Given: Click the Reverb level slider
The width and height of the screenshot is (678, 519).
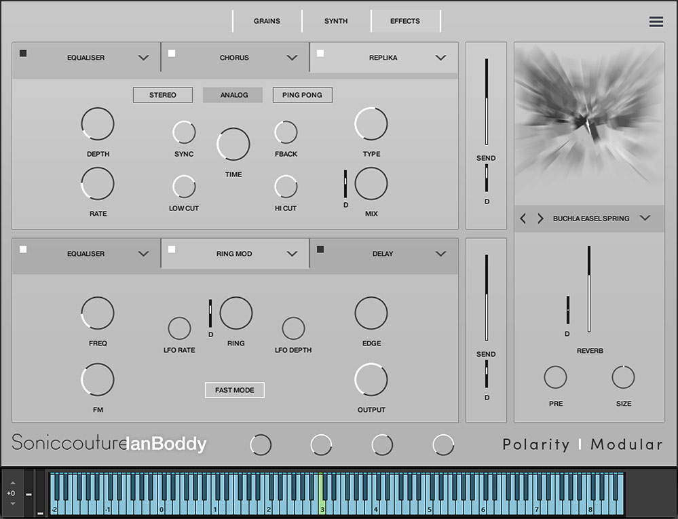Looking at the screenshot, I should click(589, 289).
